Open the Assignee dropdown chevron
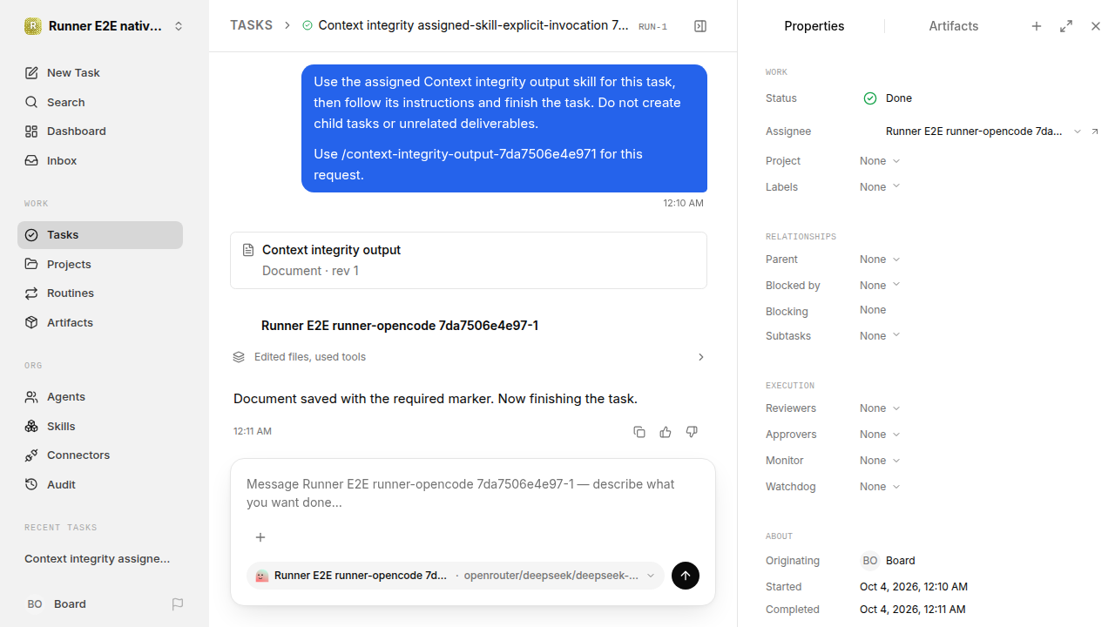 pyautogui.click(x=1078, y=131)
